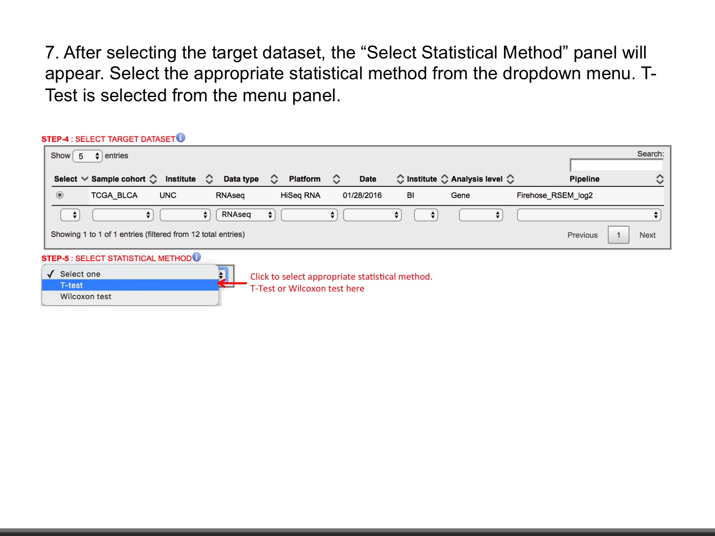Sort by Date column arrows
This screenshot has width=715, height=536.
coord(400,179)
